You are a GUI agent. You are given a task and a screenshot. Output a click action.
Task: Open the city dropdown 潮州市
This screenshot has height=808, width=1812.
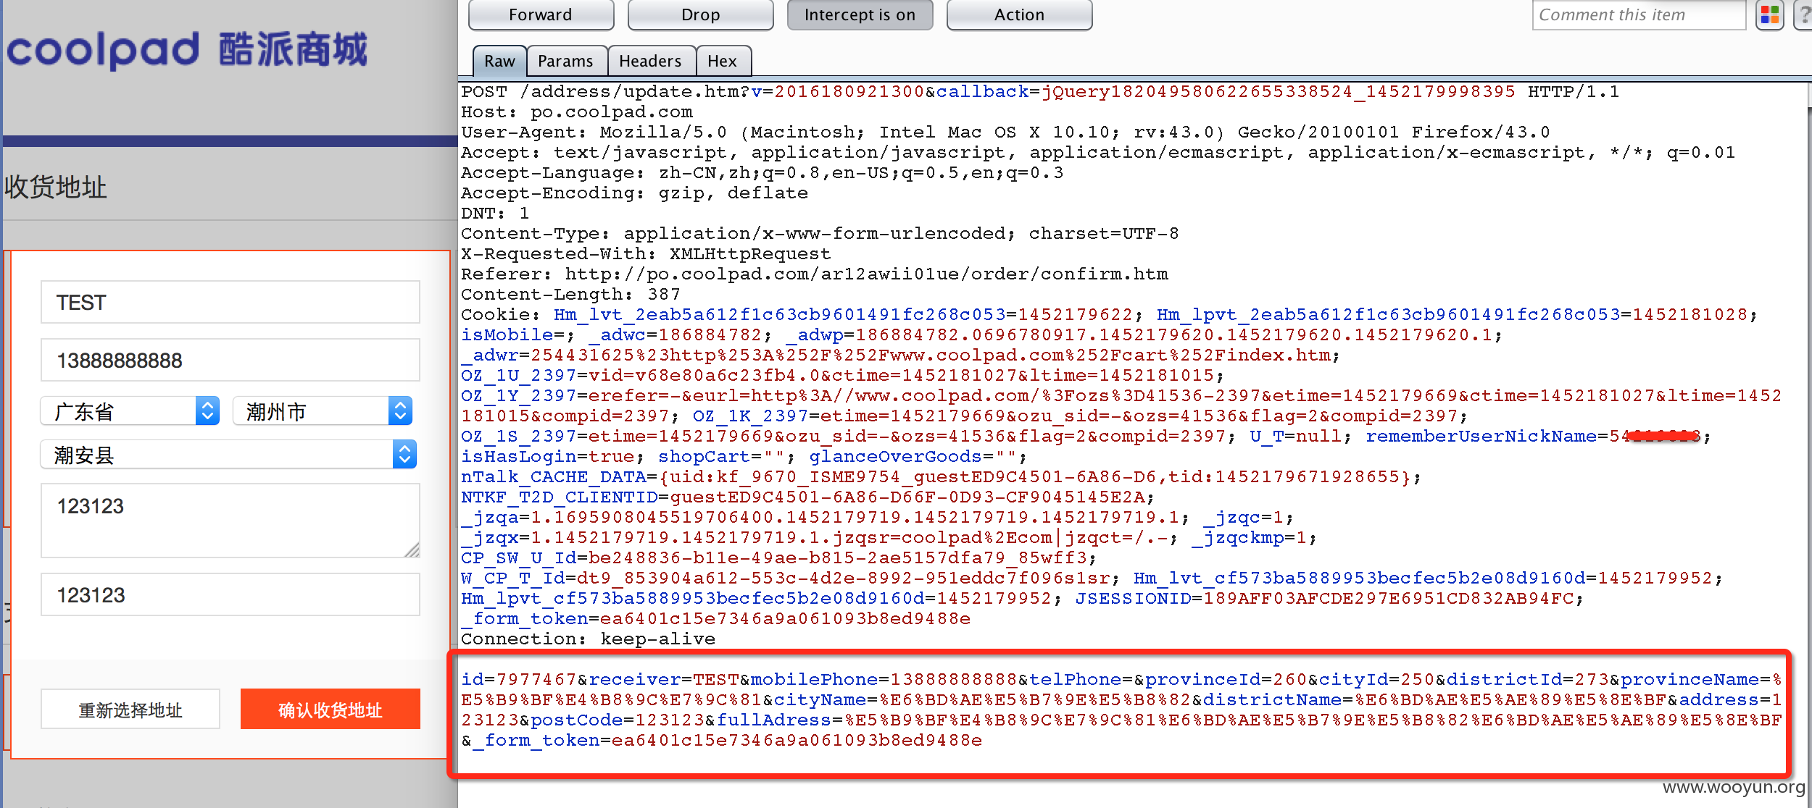(323, 411)
